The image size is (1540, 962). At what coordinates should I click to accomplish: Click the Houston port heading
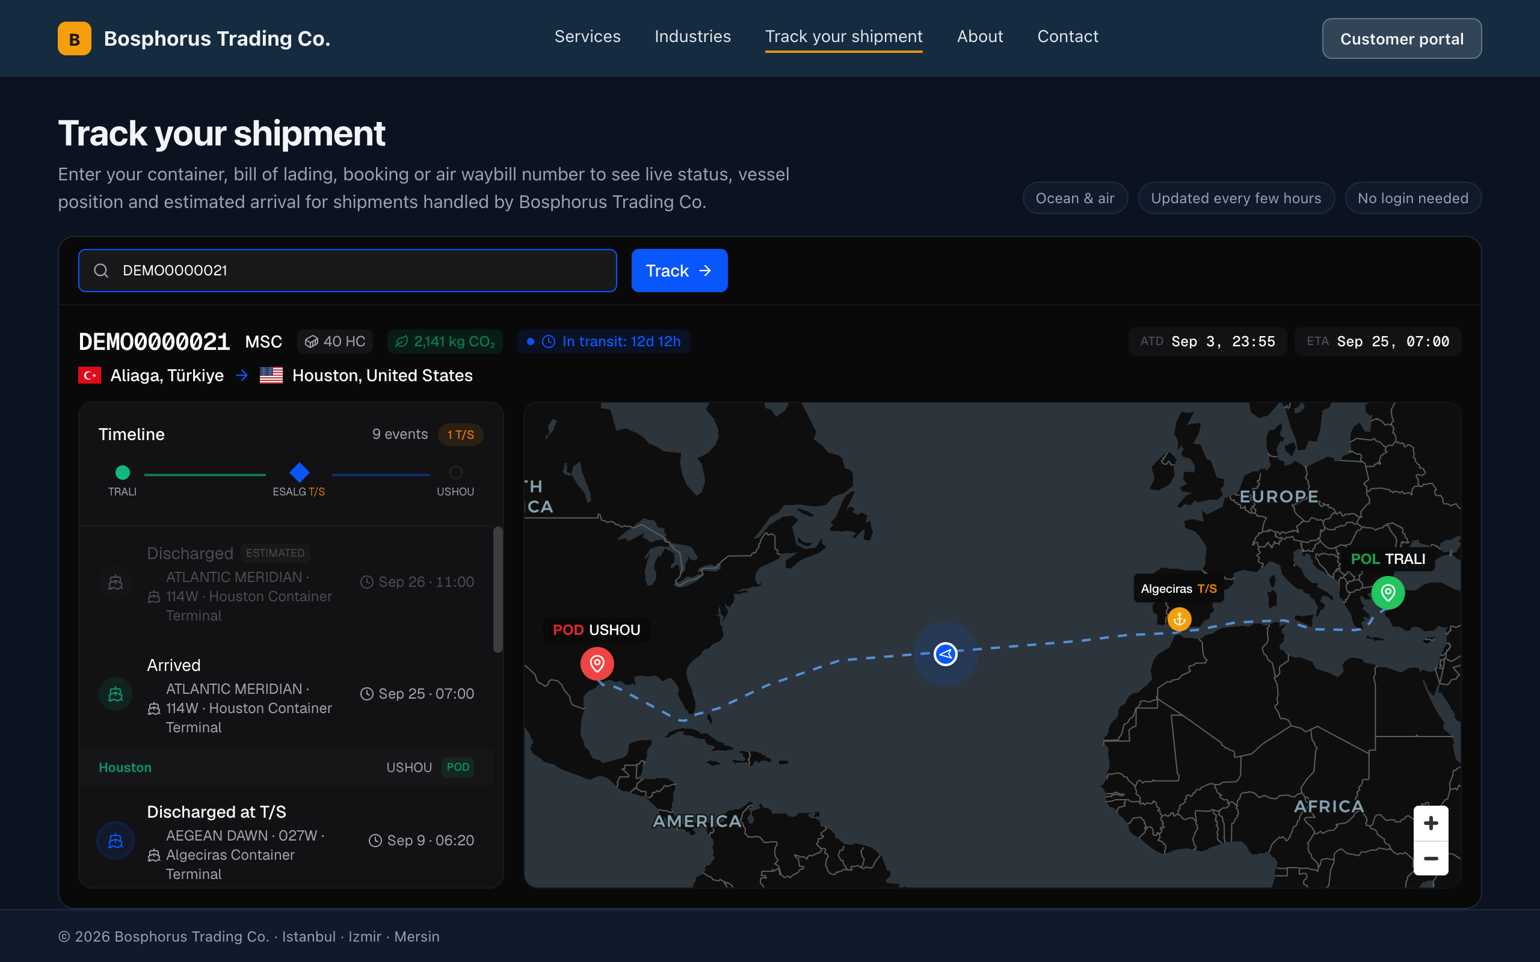point(125,767)
